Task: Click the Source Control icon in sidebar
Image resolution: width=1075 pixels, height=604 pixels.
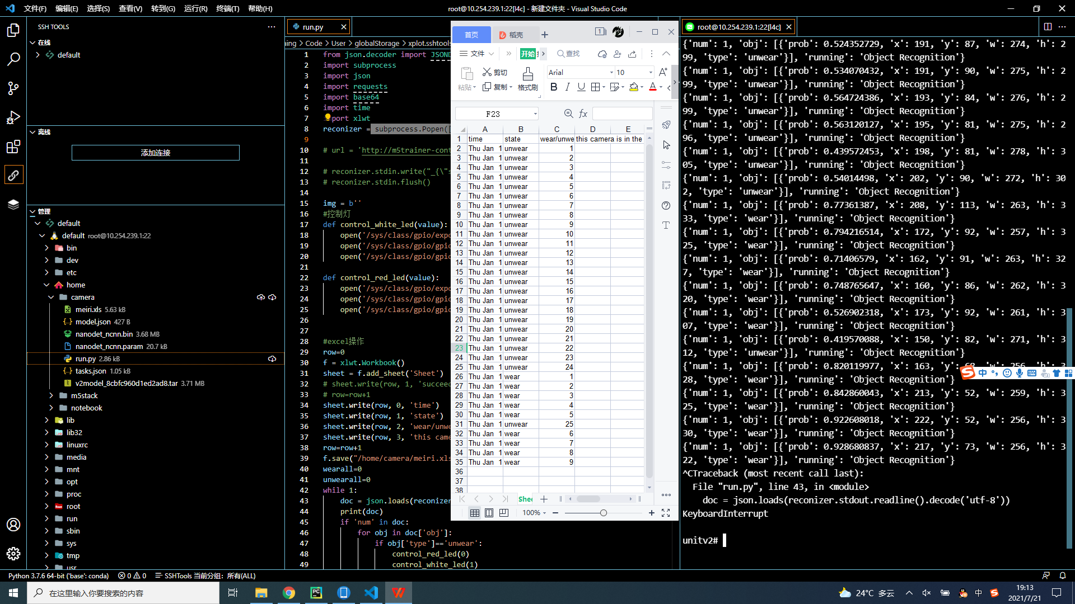Action: (13, 88)
